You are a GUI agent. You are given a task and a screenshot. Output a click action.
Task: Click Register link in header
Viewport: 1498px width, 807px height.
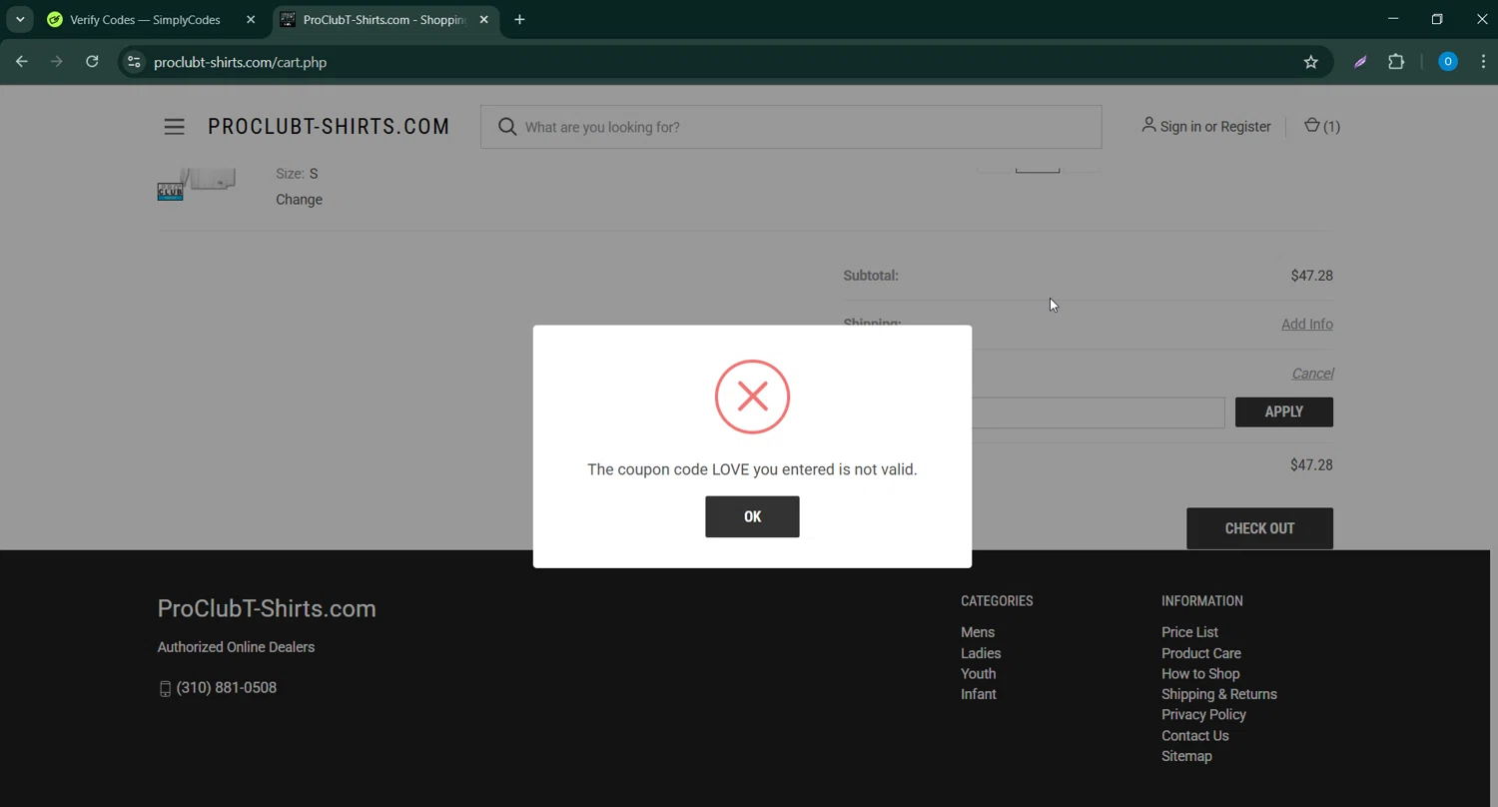pyautogui.click(x=1245, y=127)
